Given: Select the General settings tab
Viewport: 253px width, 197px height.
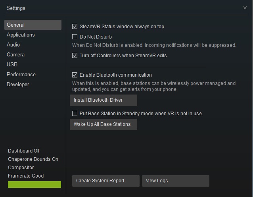Looking at the screenshot, I should (x=33, y=25).
